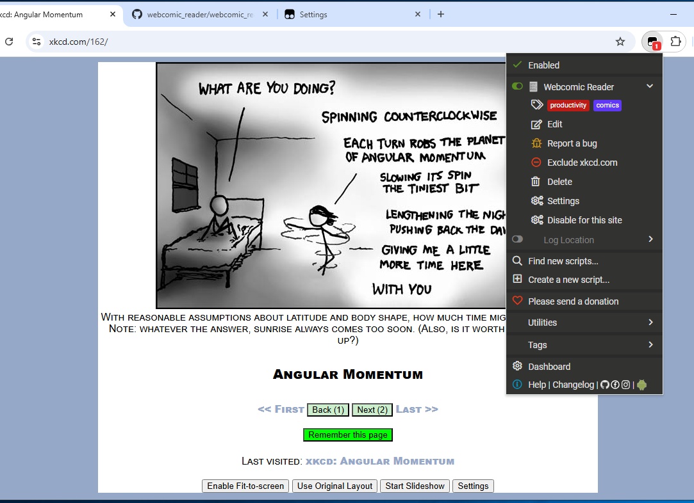Bookmark this page with the star icon

620,42
